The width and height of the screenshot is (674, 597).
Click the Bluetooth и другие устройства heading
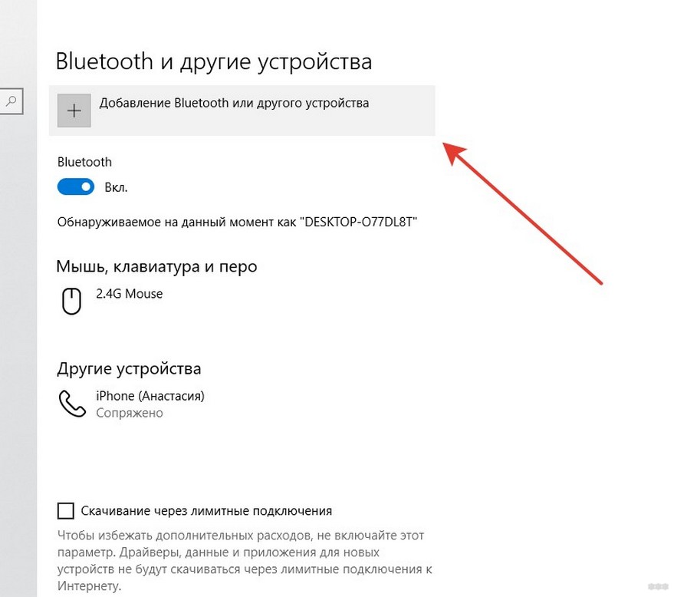[214, 61]
